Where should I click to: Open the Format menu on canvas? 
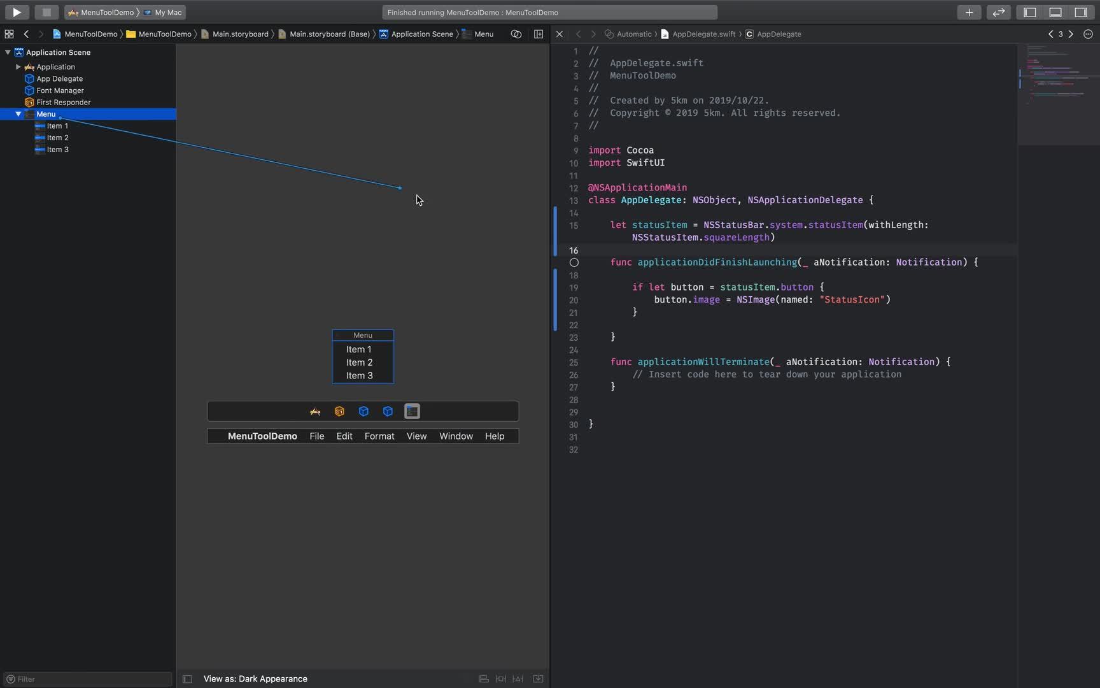click(379, 436)
